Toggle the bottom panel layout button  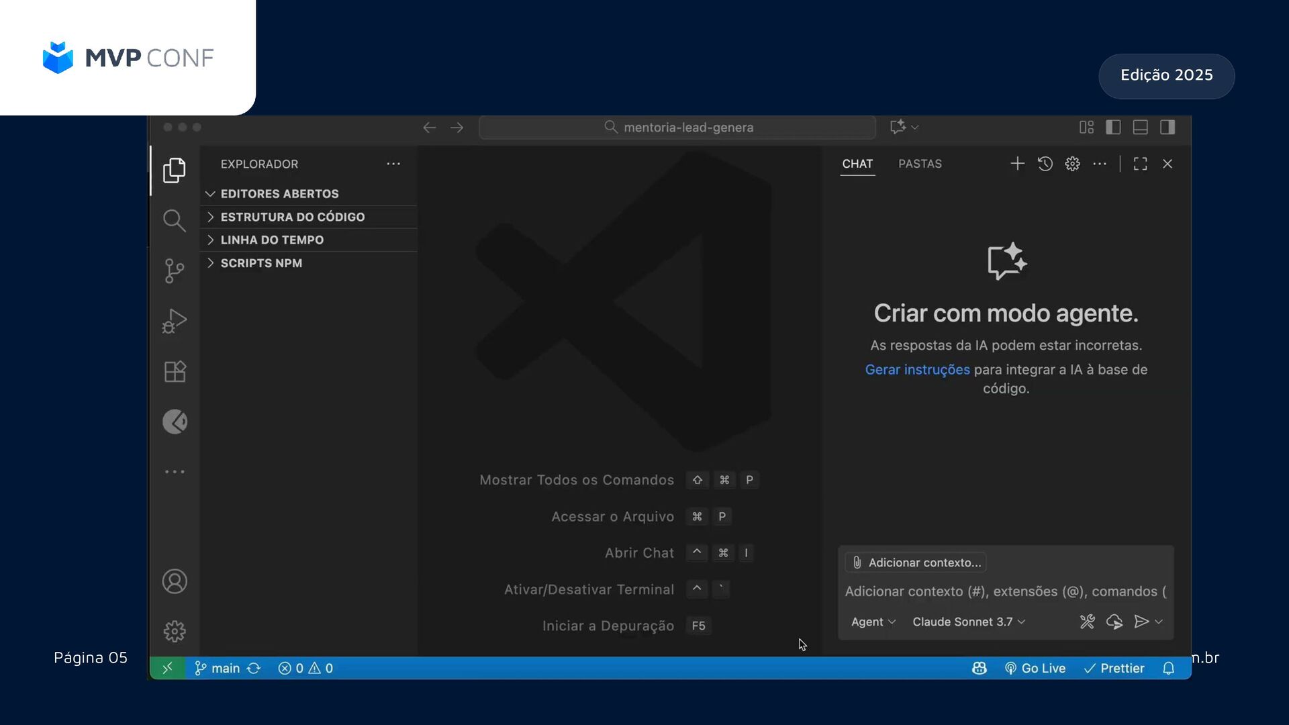tap(1140, 127)
